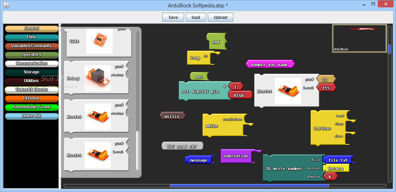Click the yellow 'Return' block
This screenshot has height=192, width=396.
pyautogui.click(x=335, y=168)
